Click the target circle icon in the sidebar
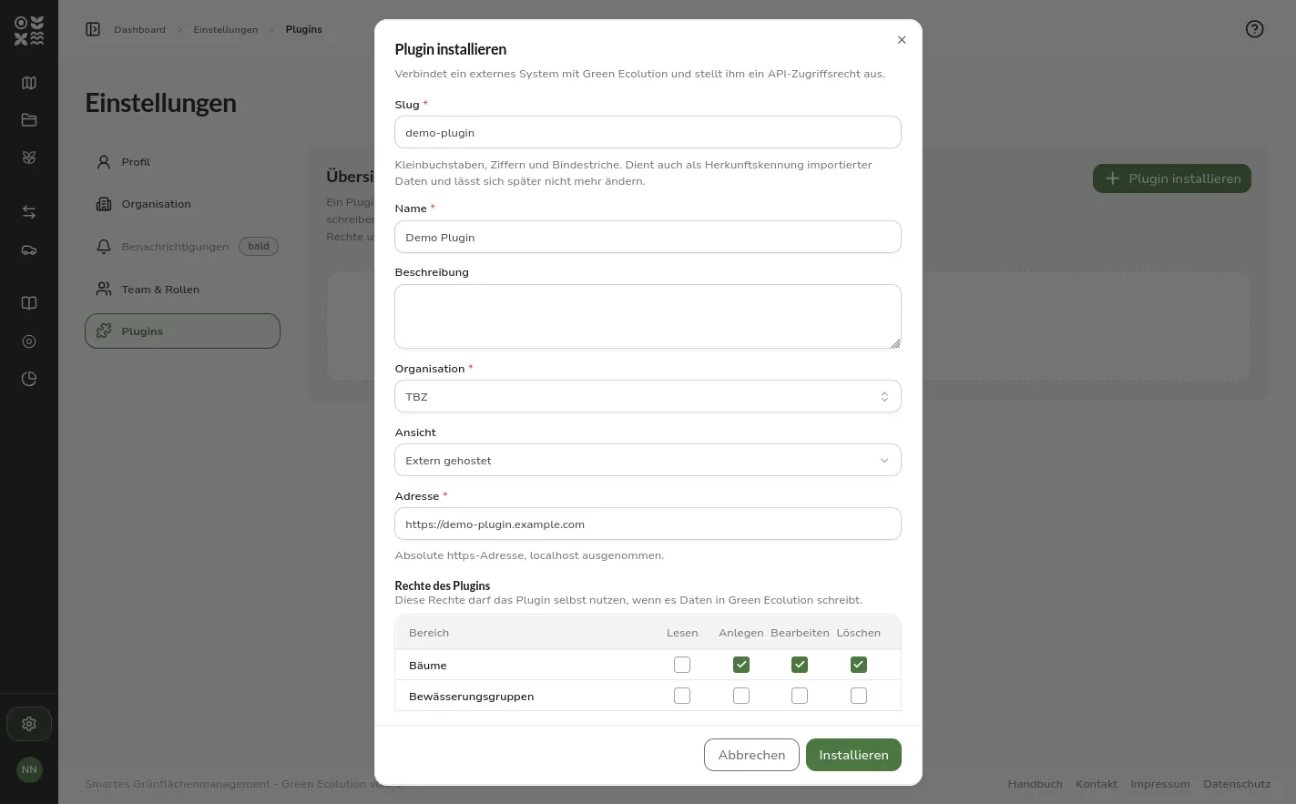Image resolution: width=1296 pixels, height=804 pixels. 29,341
